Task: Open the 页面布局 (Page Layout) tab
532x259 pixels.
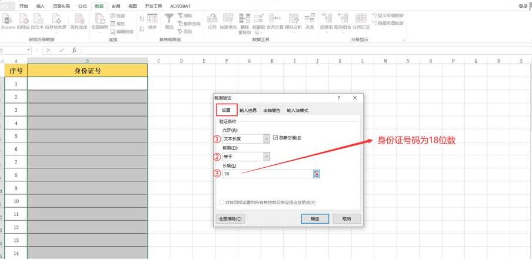Action: [61, 6]
